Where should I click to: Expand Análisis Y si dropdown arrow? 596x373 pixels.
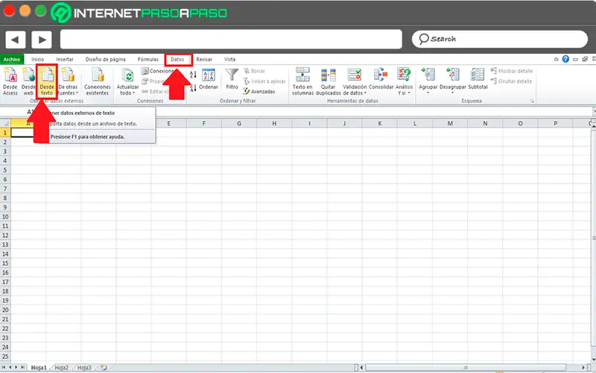click(409, 93)
